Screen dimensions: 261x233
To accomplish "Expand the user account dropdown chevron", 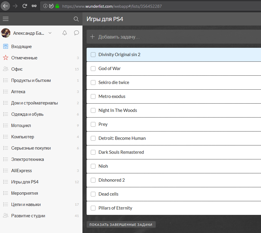I will click(x=50, y=33).
